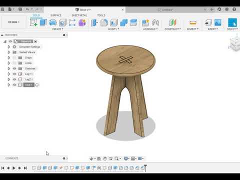Open the ASSEMBLE dropdown menu
The image size is (240, 180).
150,29
